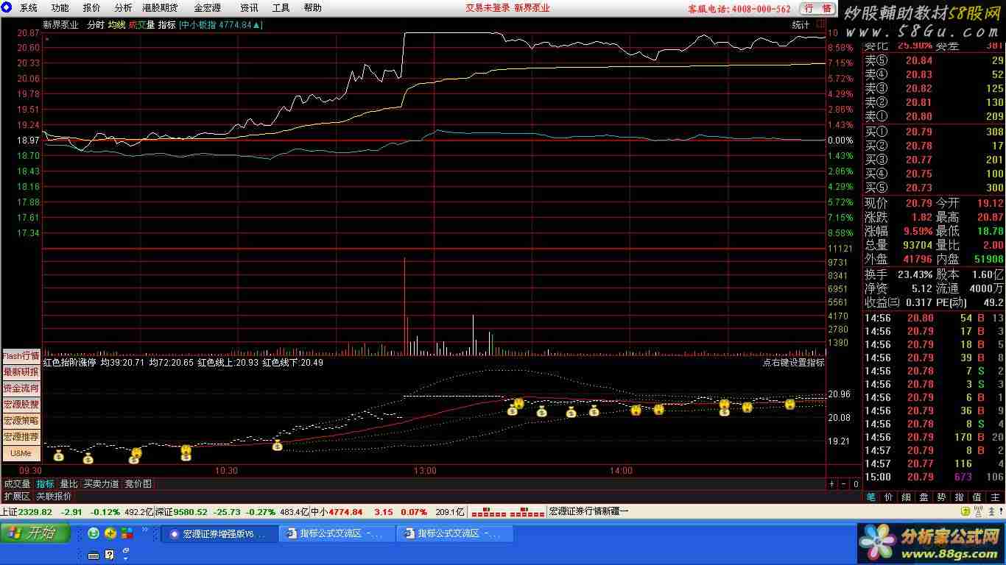
Task: Open 最新研报 side panel button
Action: pos(21,372)
